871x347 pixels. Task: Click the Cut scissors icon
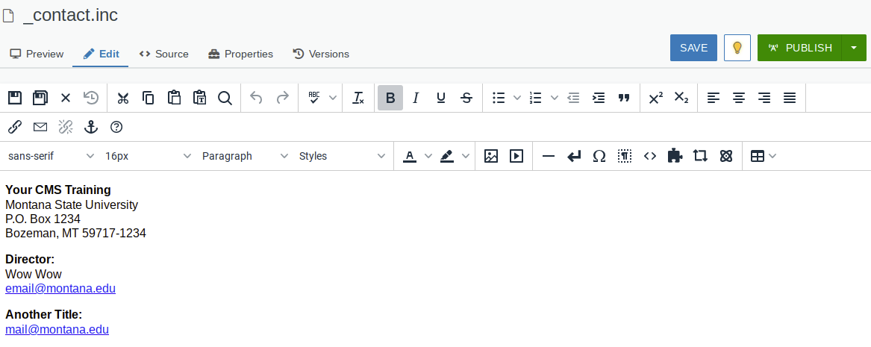(x=123, y=98)
